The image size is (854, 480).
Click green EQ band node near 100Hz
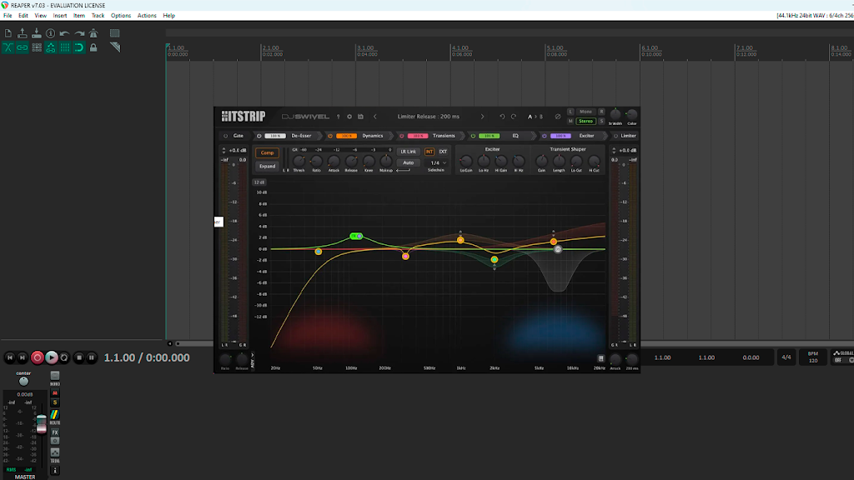point(356,236)
